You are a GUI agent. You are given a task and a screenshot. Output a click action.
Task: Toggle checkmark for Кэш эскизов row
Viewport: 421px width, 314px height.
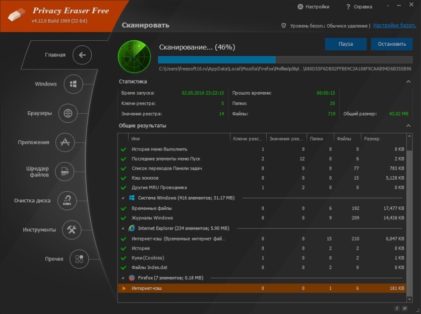coord(124,178)
